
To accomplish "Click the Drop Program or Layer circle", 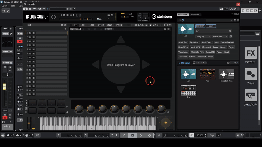I will [x=121, y=65].
